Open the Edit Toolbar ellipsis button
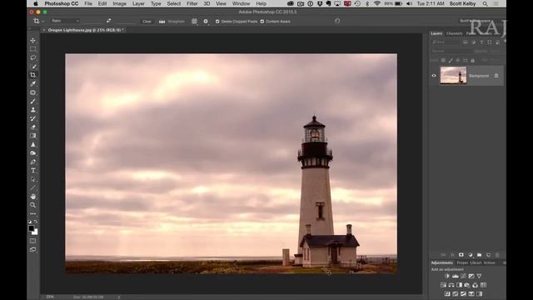 [33, 214]
